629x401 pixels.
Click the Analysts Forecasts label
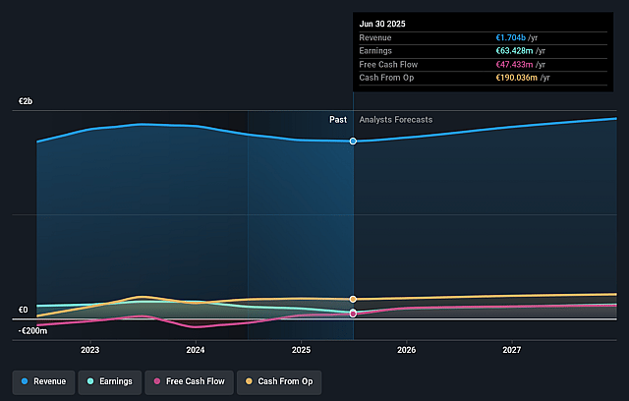tap(396, 120)
